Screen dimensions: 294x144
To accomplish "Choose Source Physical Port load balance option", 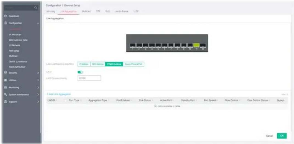I will (x=133, y=64).
